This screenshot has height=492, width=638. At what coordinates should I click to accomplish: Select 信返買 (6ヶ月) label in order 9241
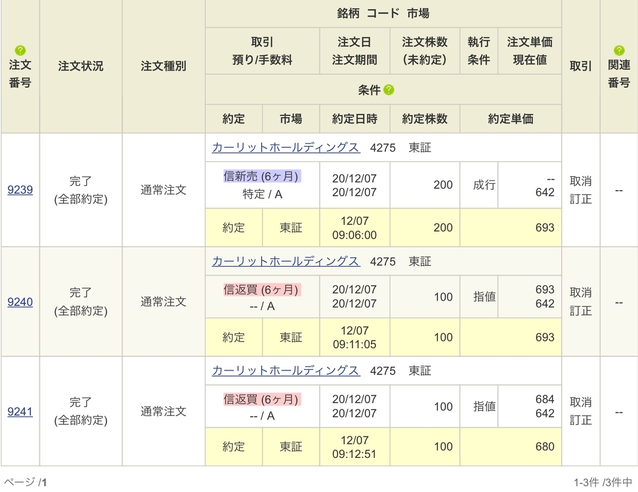pos(262,399)
